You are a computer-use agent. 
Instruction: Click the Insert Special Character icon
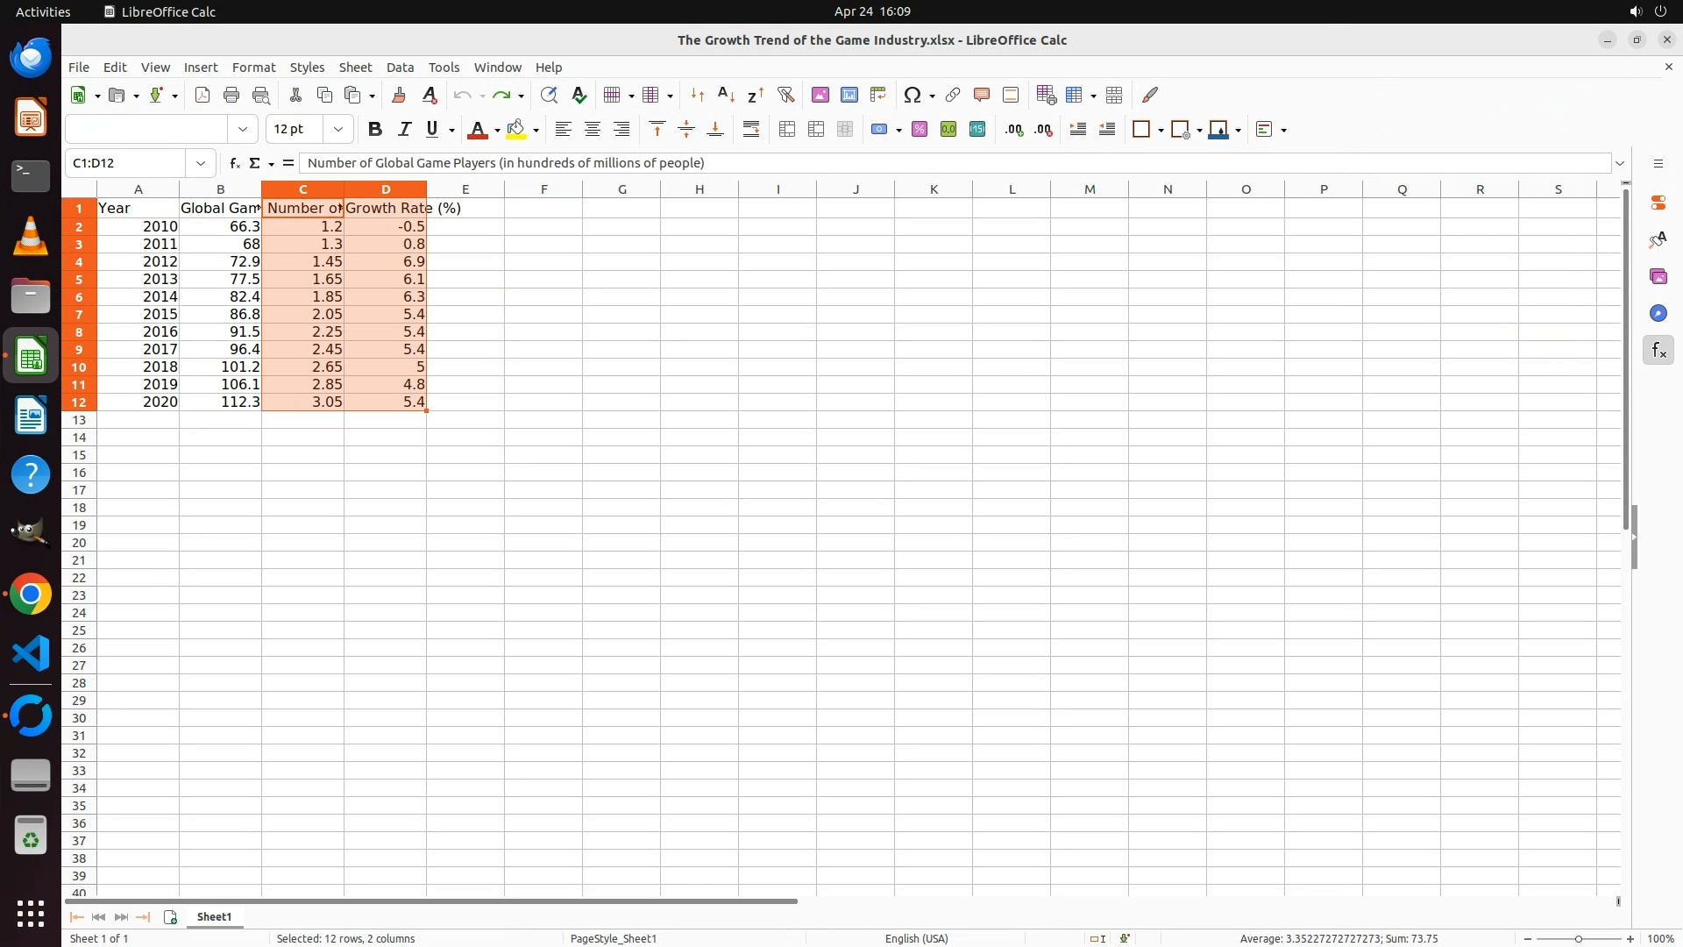click(x=912, y=95)
